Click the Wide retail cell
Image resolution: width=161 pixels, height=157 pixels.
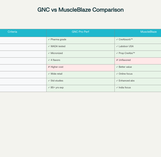pyautogui.click(x=80, y=75)
